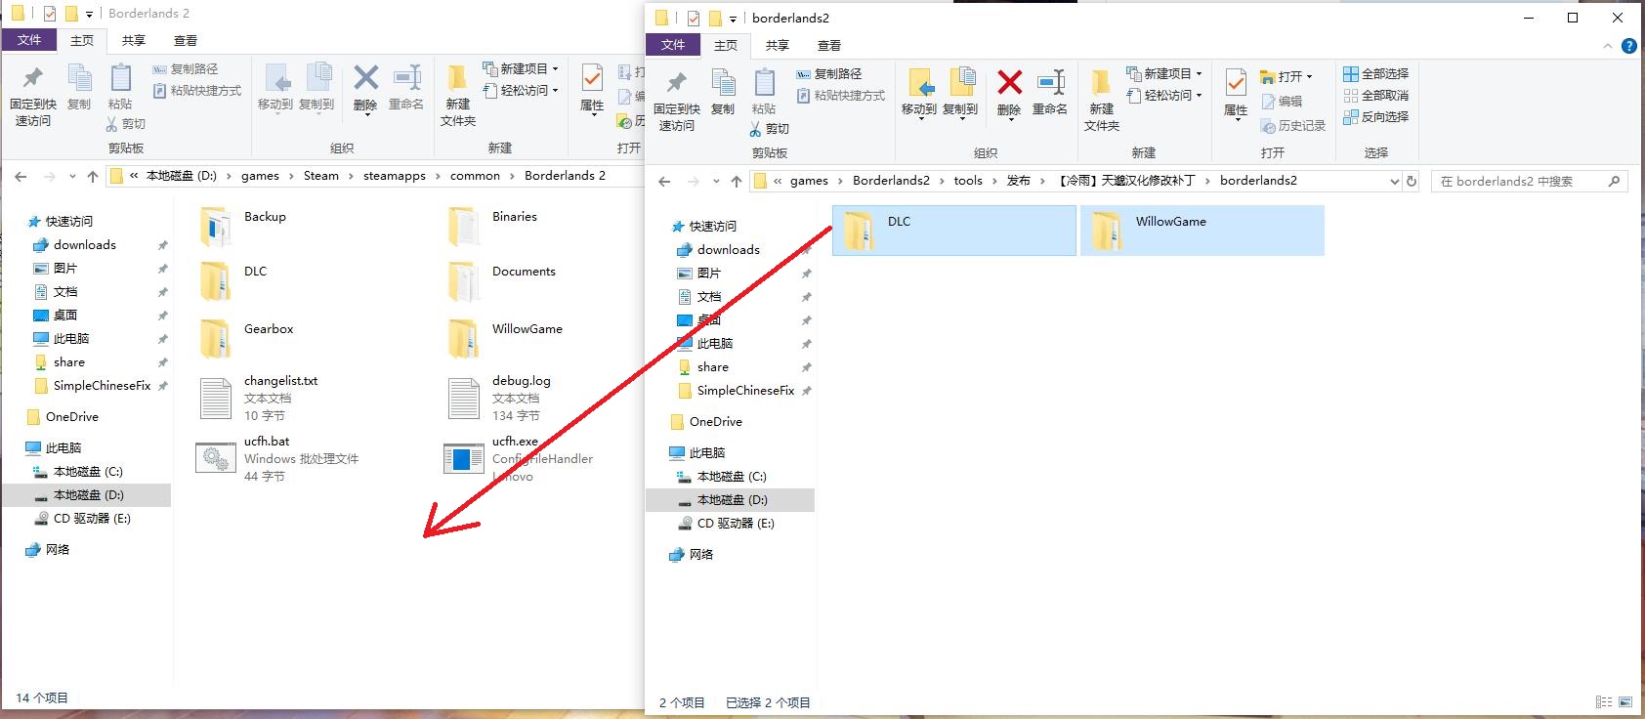Viewport: 1645px width, 719px height.
Task: Switch to details view in borderlands2 status bar
Action: point(1603,702)
